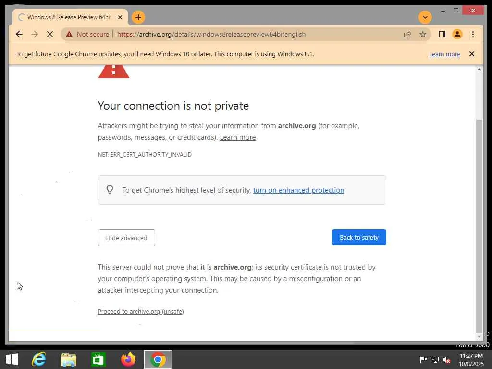Bookmark this page with the star
The width and height of the screenshot is (492, 369).
coord(423,34)
